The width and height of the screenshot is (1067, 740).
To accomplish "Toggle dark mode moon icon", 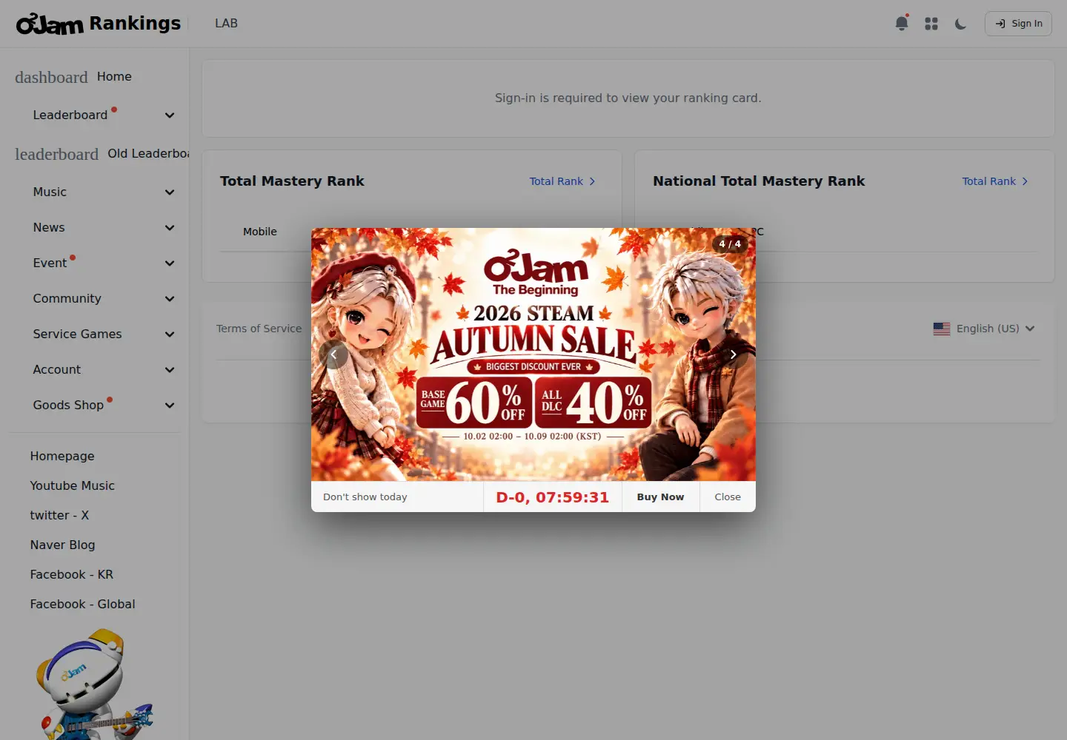I will pyautogui.click(x=961, y=24).
